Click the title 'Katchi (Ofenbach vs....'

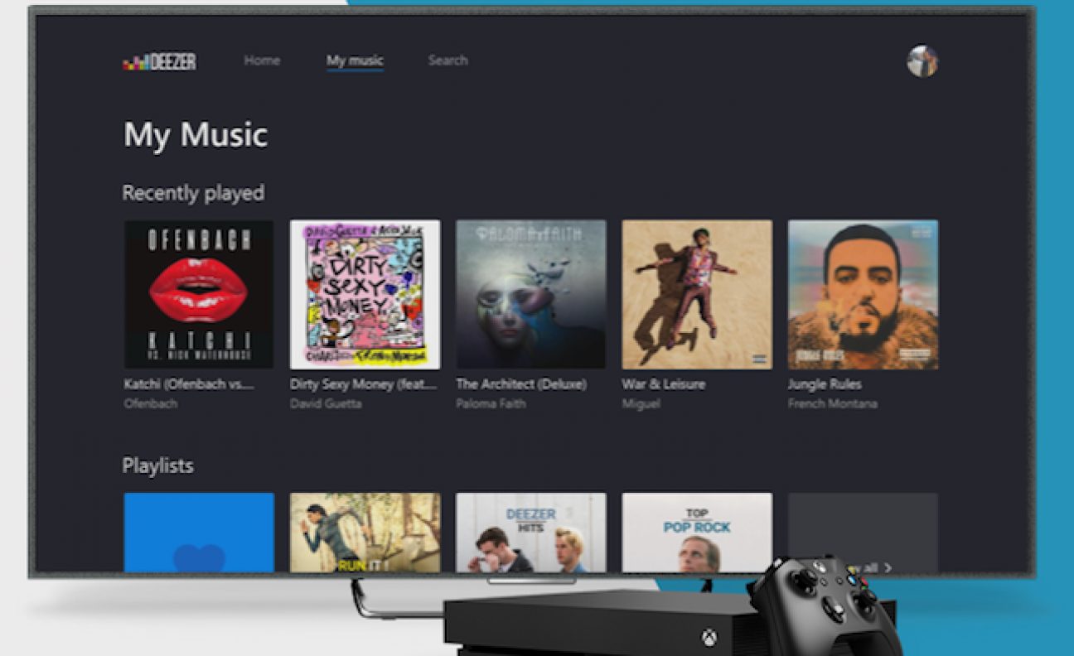pos(189,384)
